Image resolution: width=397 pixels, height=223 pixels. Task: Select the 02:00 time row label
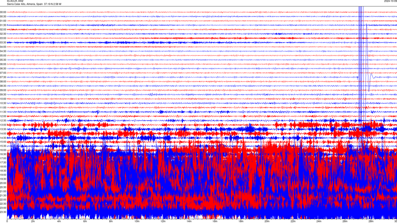(3, 30)
